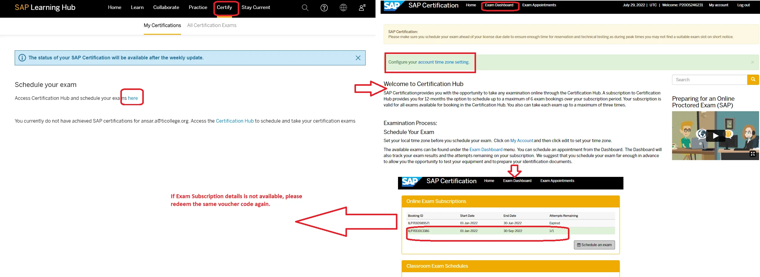Open Home in the Learning Hub menu

115,7
